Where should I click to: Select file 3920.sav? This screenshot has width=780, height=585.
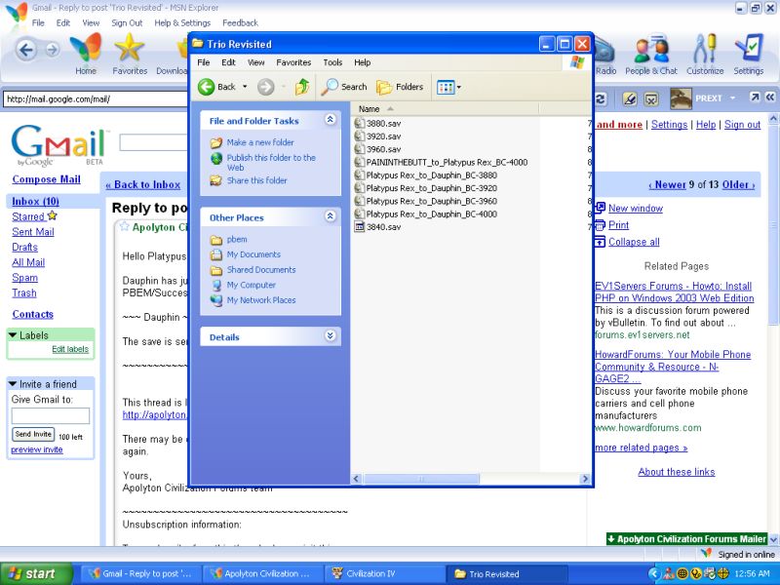point(377,136)
